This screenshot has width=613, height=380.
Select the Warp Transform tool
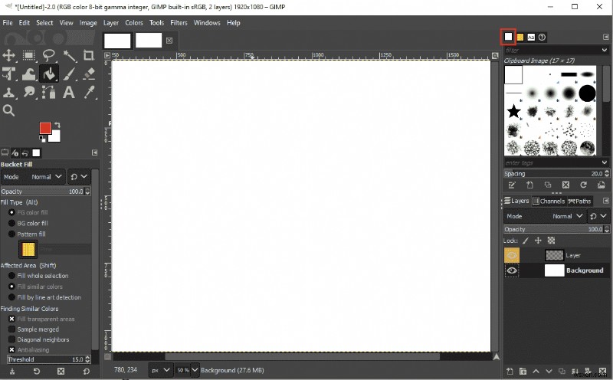tap(29, 74)
